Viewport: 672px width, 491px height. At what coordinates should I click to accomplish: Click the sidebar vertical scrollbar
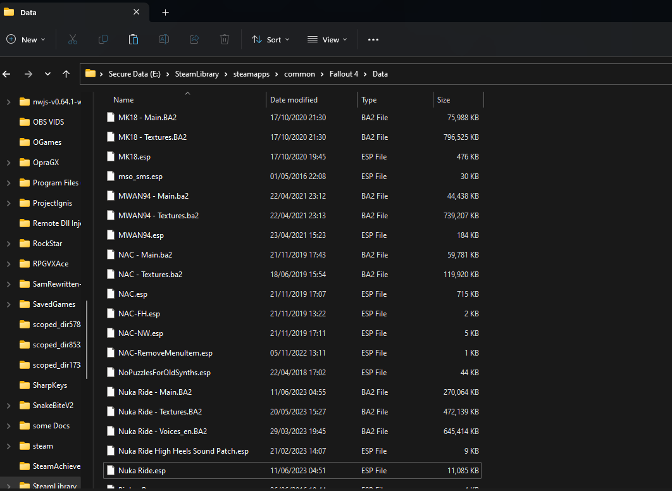[87, 340]
